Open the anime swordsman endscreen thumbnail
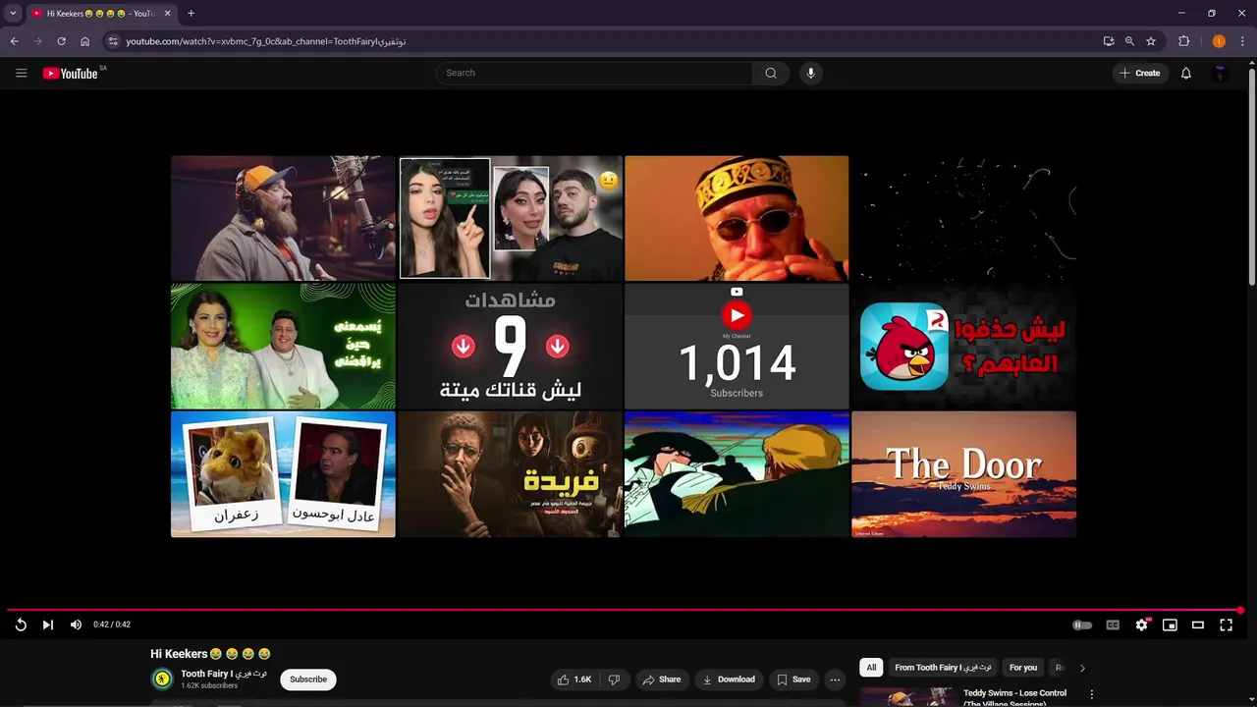This screenshot has height=707, width=1257. pos(737,474)
